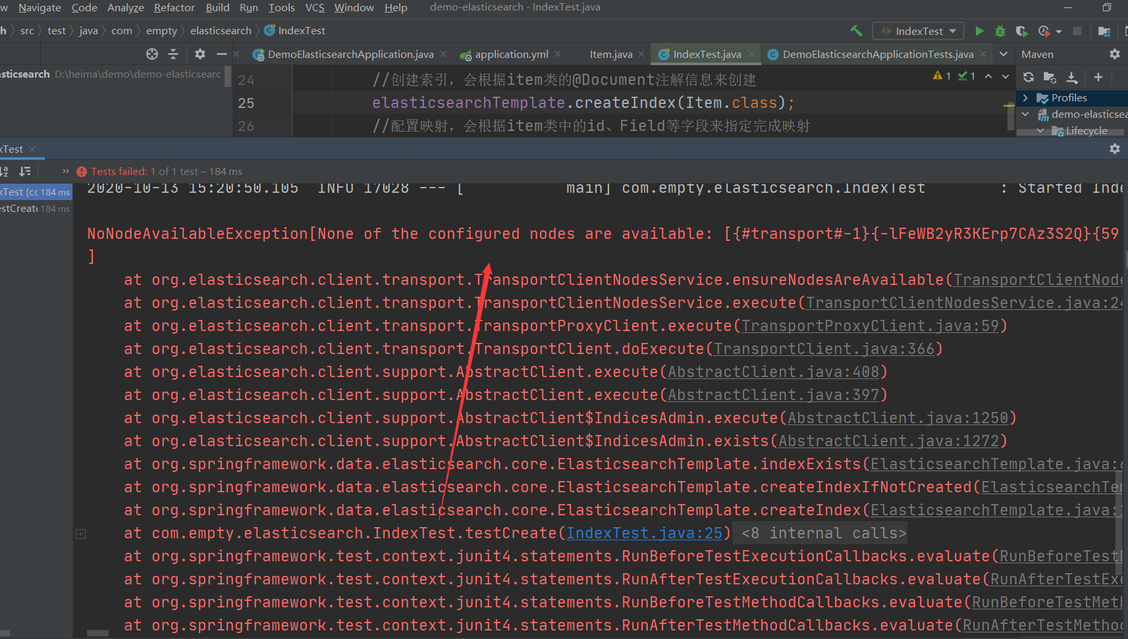Click Maven download sources icon
The height and width of the screenshot is (639, 1128).
[1072, 77]
